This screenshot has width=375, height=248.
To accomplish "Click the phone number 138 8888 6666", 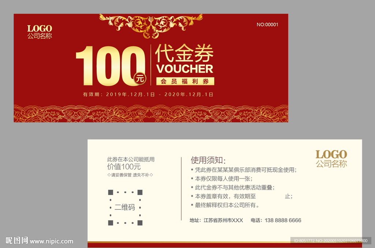I will tap(283, 220).
